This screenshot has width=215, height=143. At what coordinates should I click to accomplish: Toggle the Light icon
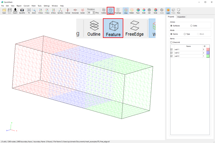point(168,11)
